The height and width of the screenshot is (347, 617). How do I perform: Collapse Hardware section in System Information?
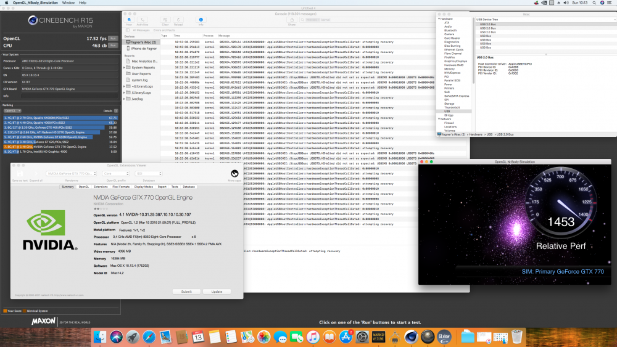click(x=439, y=19)
